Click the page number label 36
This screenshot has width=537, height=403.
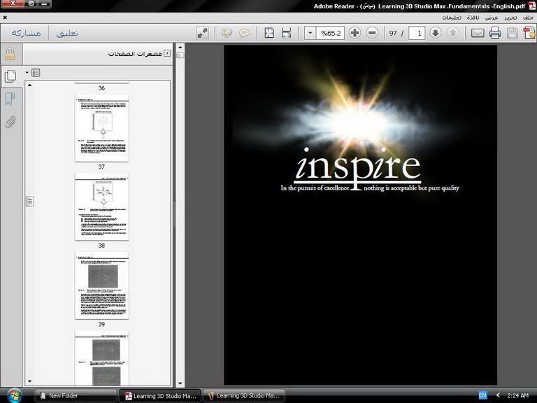(101, 88)
